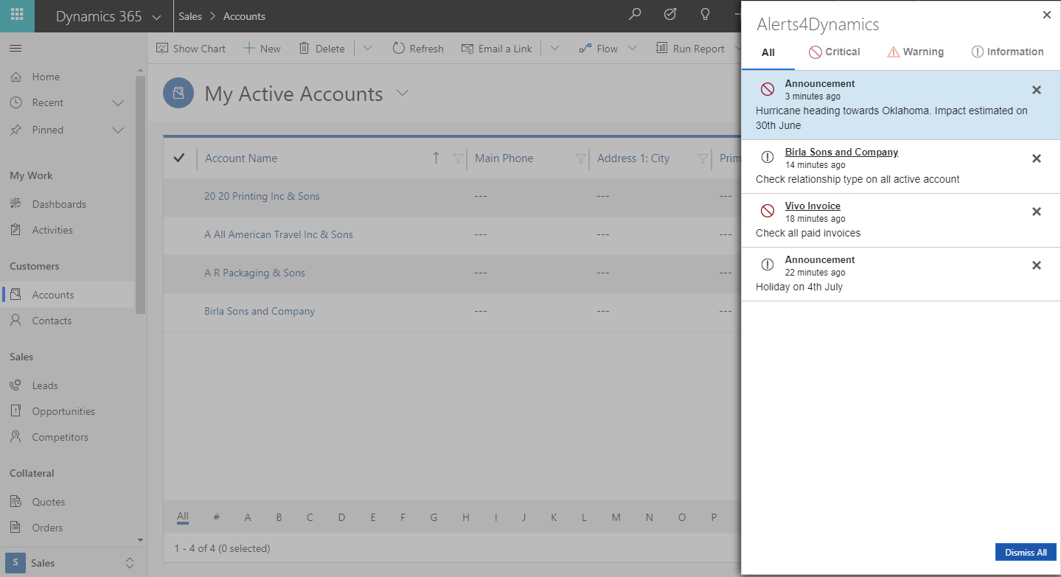Image resolution: width=1061 pixels, height=577 pixels.
Task: Expand the Recent section
Action: coord(118,103)
